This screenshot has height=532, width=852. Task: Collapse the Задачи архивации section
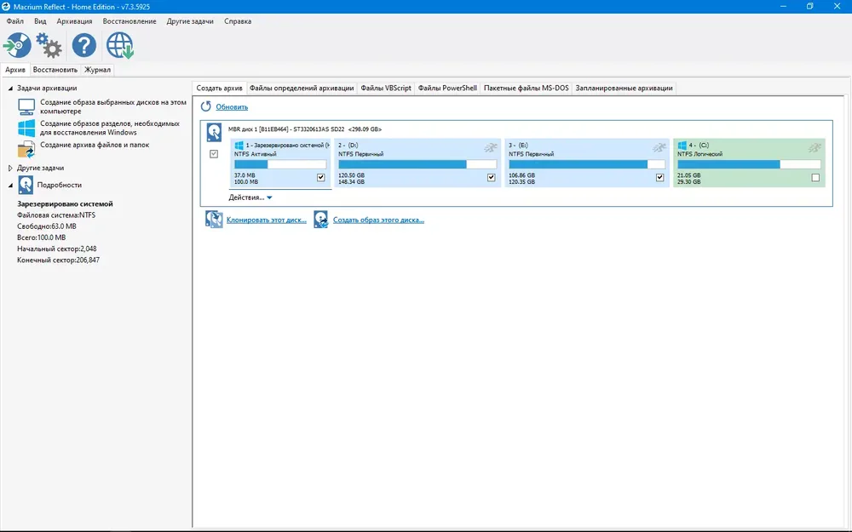click(x=10, y=88)
